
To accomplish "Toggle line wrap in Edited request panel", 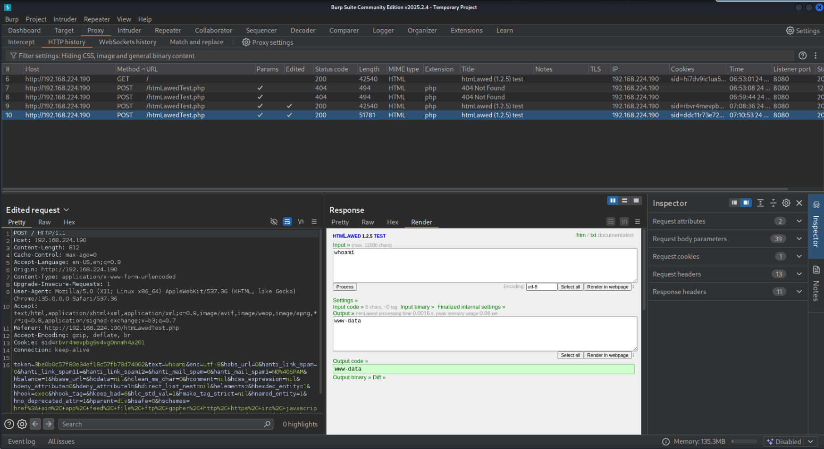I will coord(287,221).
